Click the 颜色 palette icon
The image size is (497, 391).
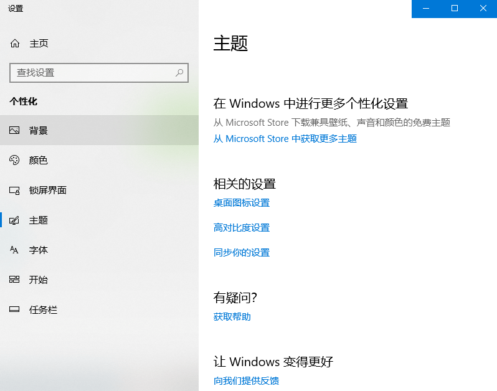[14, 160]
